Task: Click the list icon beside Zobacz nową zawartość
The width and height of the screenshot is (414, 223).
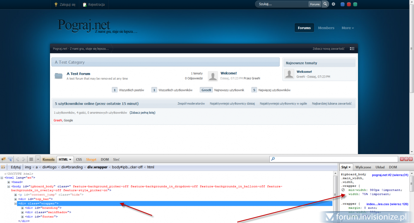Action: tap(352, 49)
